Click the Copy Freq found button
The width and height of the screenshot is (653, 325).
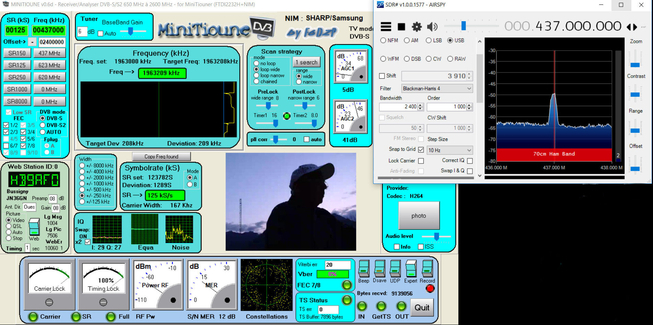(x=161, y=157)
